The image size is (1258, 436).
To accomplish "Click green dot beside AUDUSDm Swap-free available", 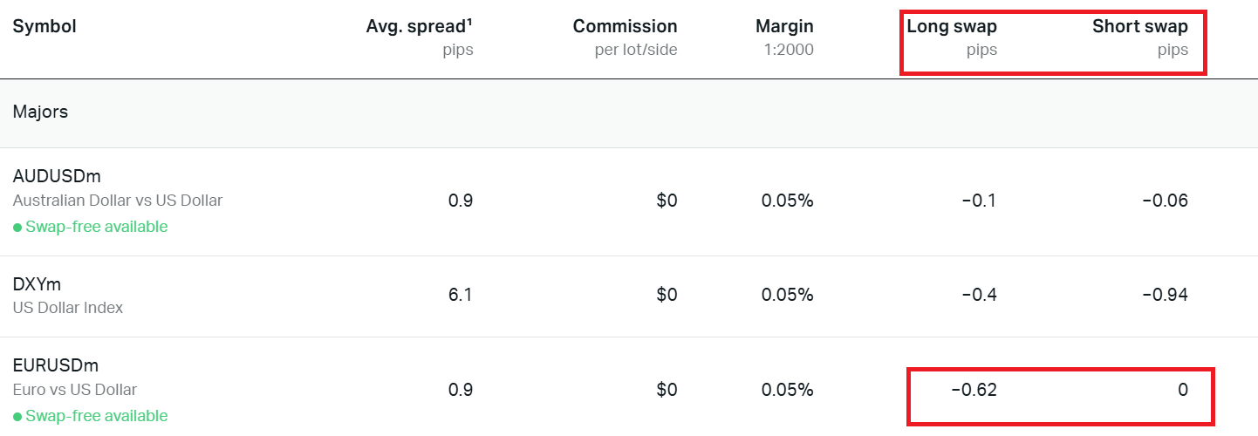I will coord(17,228).
